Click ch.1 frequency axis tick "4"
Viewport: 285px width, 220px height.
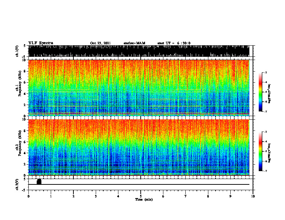coord(26,94)
